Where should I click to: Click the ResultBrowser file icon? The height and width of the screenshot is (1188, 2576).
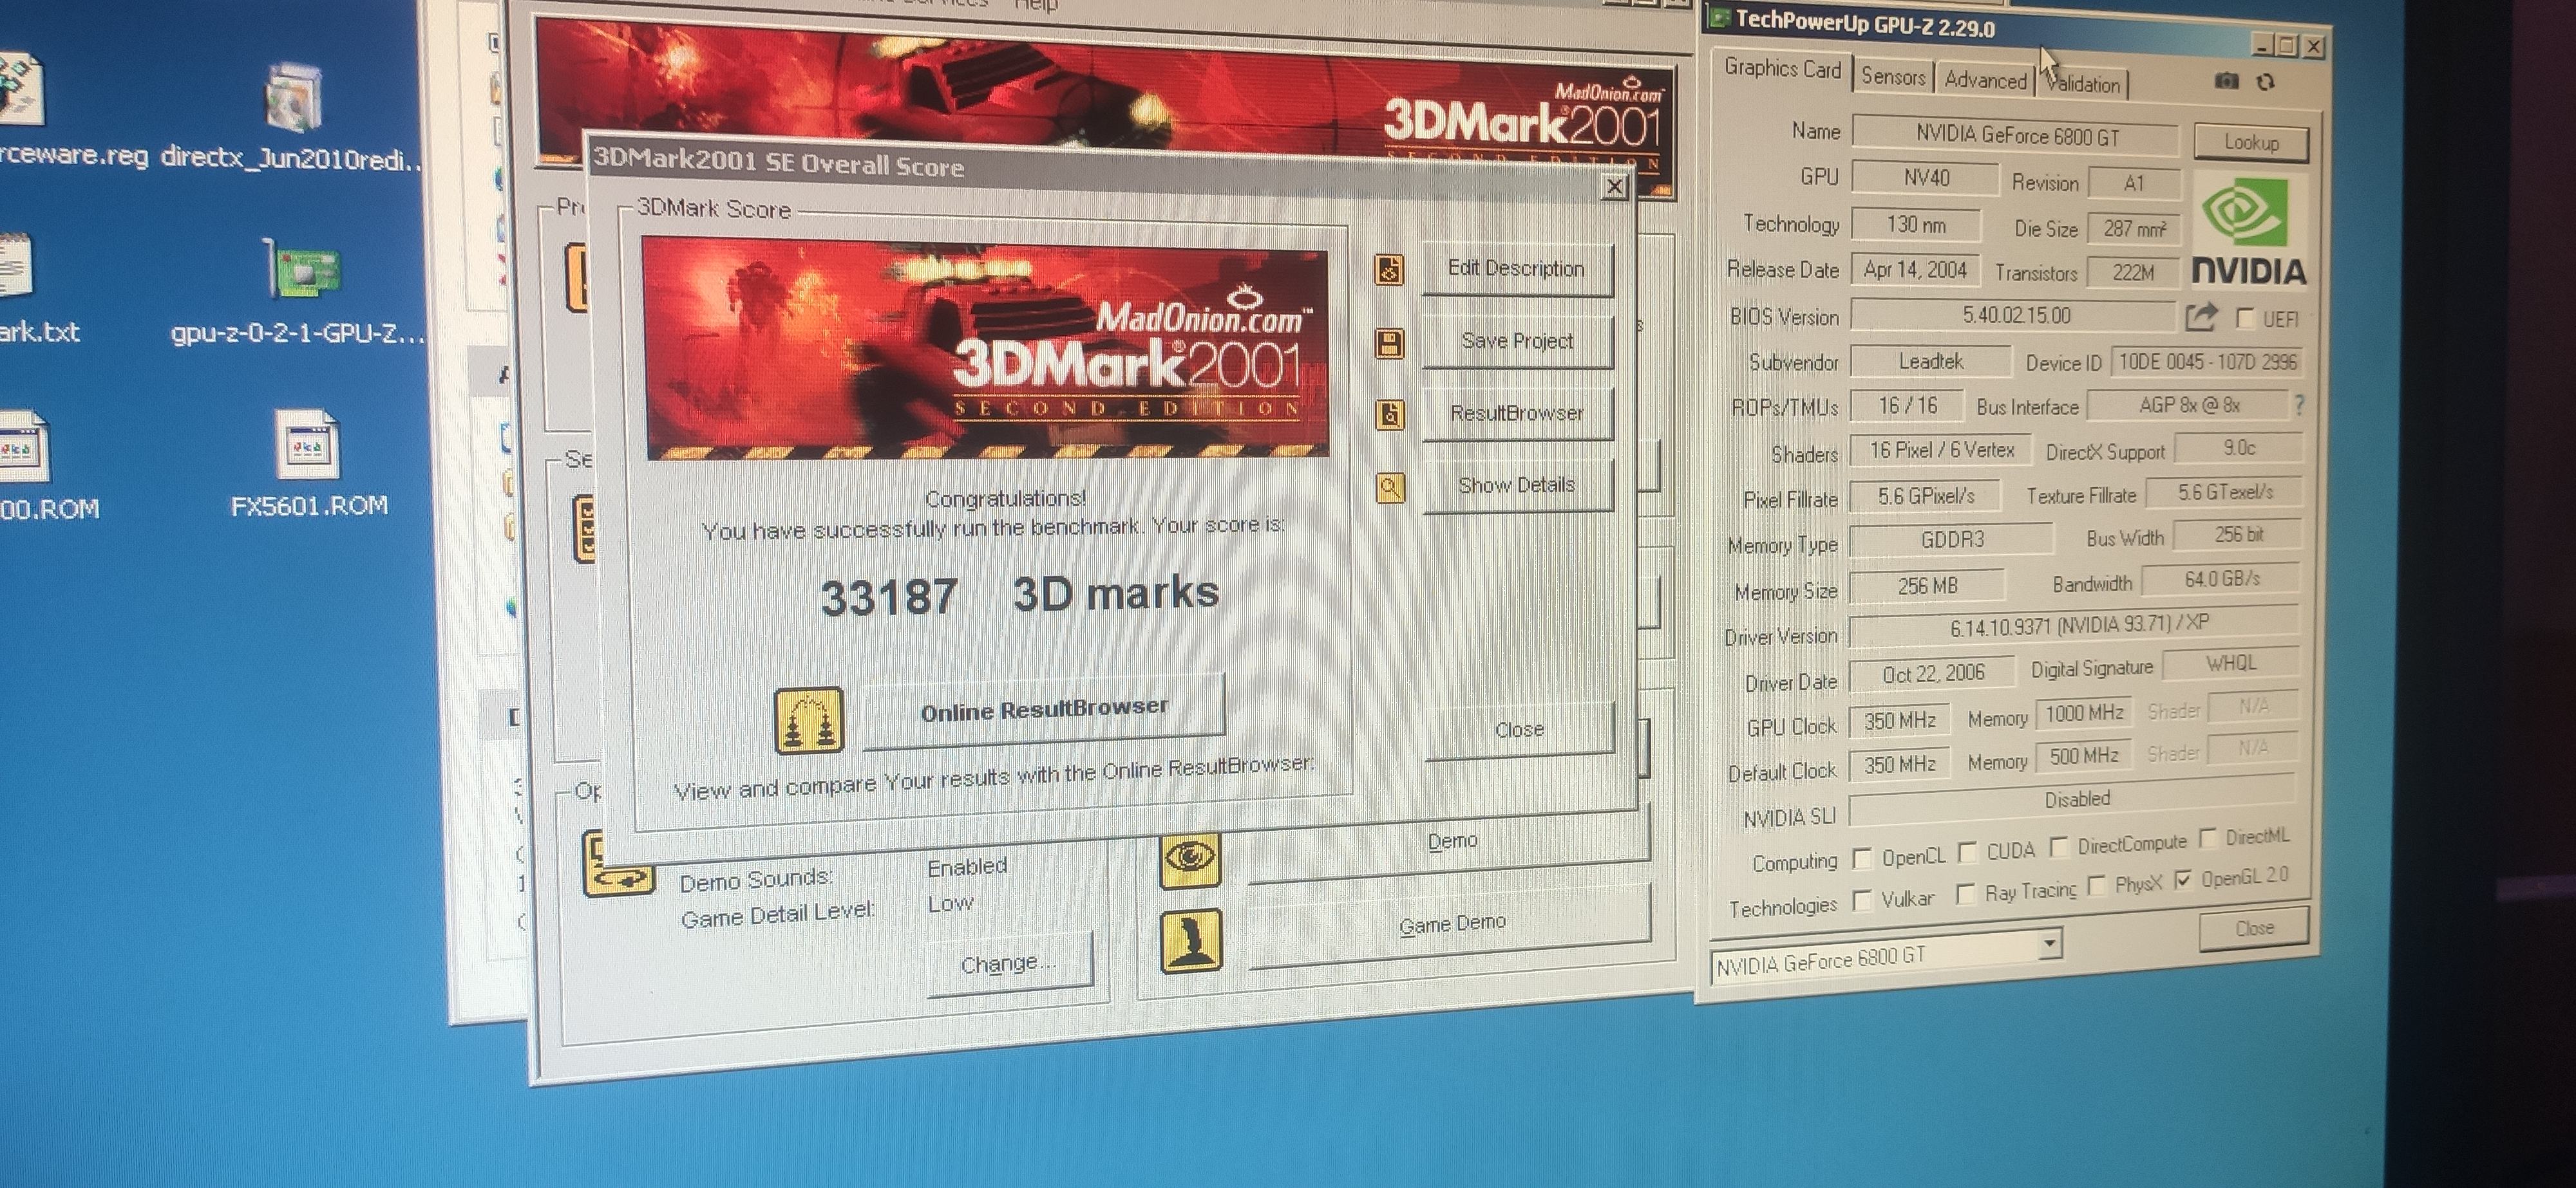(1390, 414)
